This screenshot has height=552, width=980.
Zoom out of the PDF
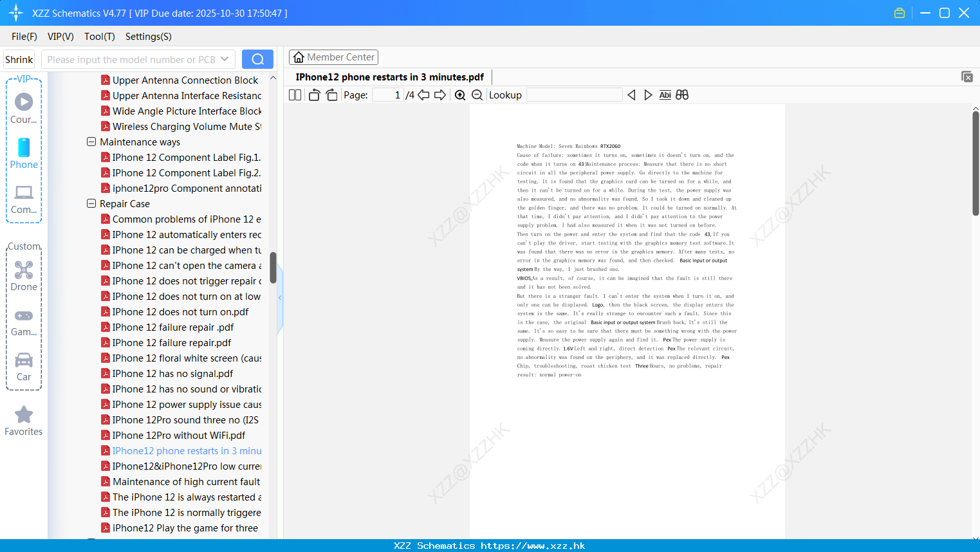tap(477, 95)
